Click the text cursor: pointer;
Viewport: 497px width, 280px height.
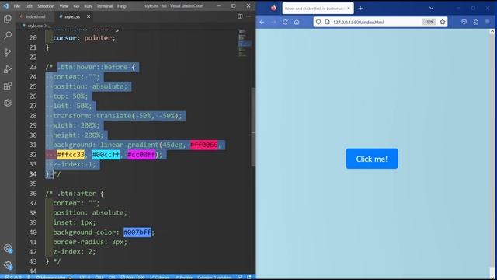[84, 38]
